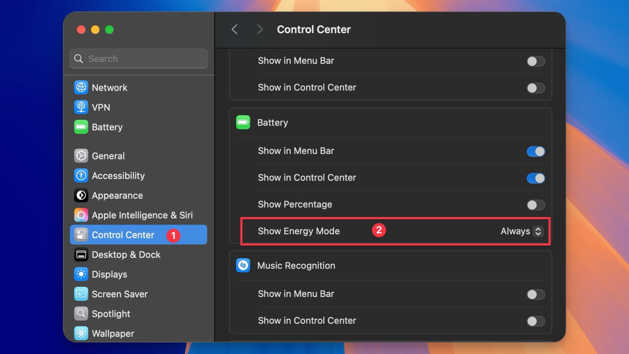Click the Screen Saver icon

[81, 294]
